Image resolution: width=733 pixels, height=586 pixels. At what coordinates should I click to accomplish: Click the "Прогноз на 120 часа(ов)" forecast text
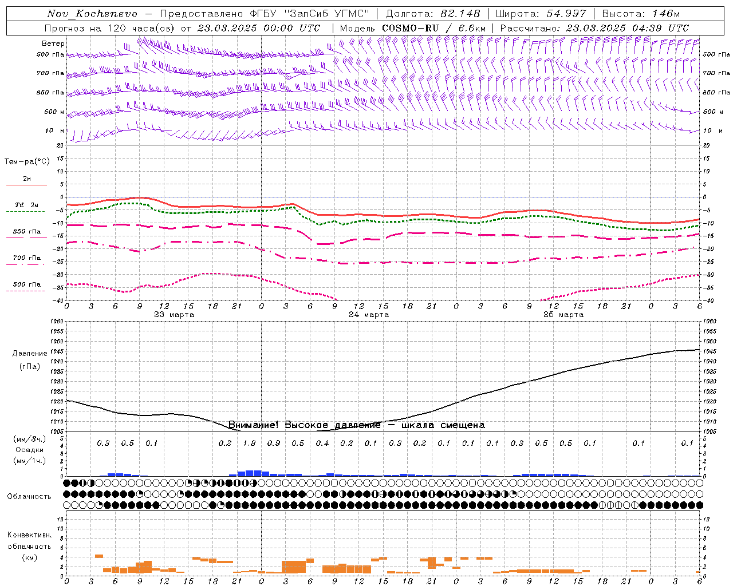click(110, 28)
